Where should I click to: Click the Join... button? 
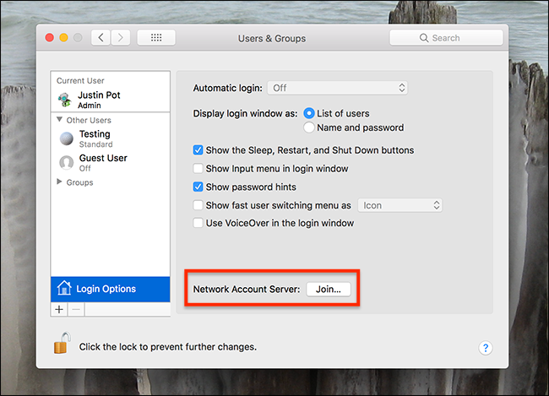click(x=328, y=290)
